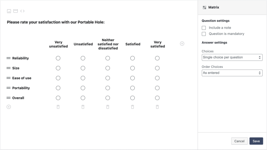The image size is (267, 150).
Task: Delete the Satisfied column via trash icon
Action: (x=133, y=107)
